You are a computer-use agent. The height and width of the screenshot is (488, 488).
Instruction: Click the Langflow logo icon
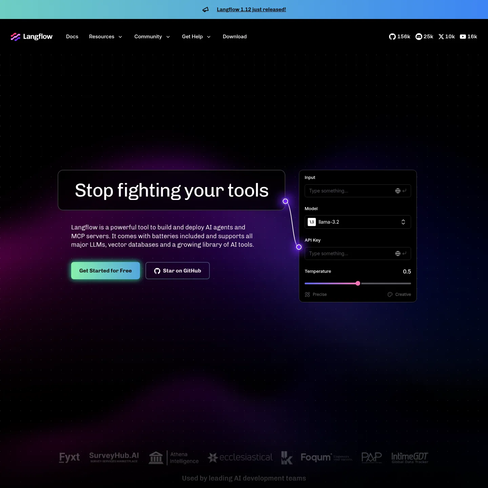(15, 37)
